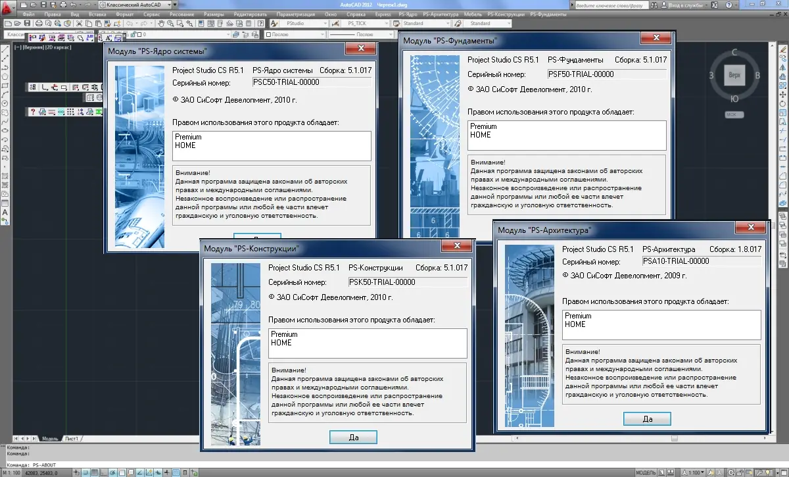The width and height of the screenshot is (789, 477).
Task: Switch to the Лист1 layout tab
Action: (x=72, y=438)
